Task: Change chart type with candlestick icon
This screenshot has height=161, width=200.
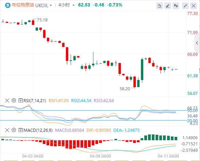Action: (176, 6)
